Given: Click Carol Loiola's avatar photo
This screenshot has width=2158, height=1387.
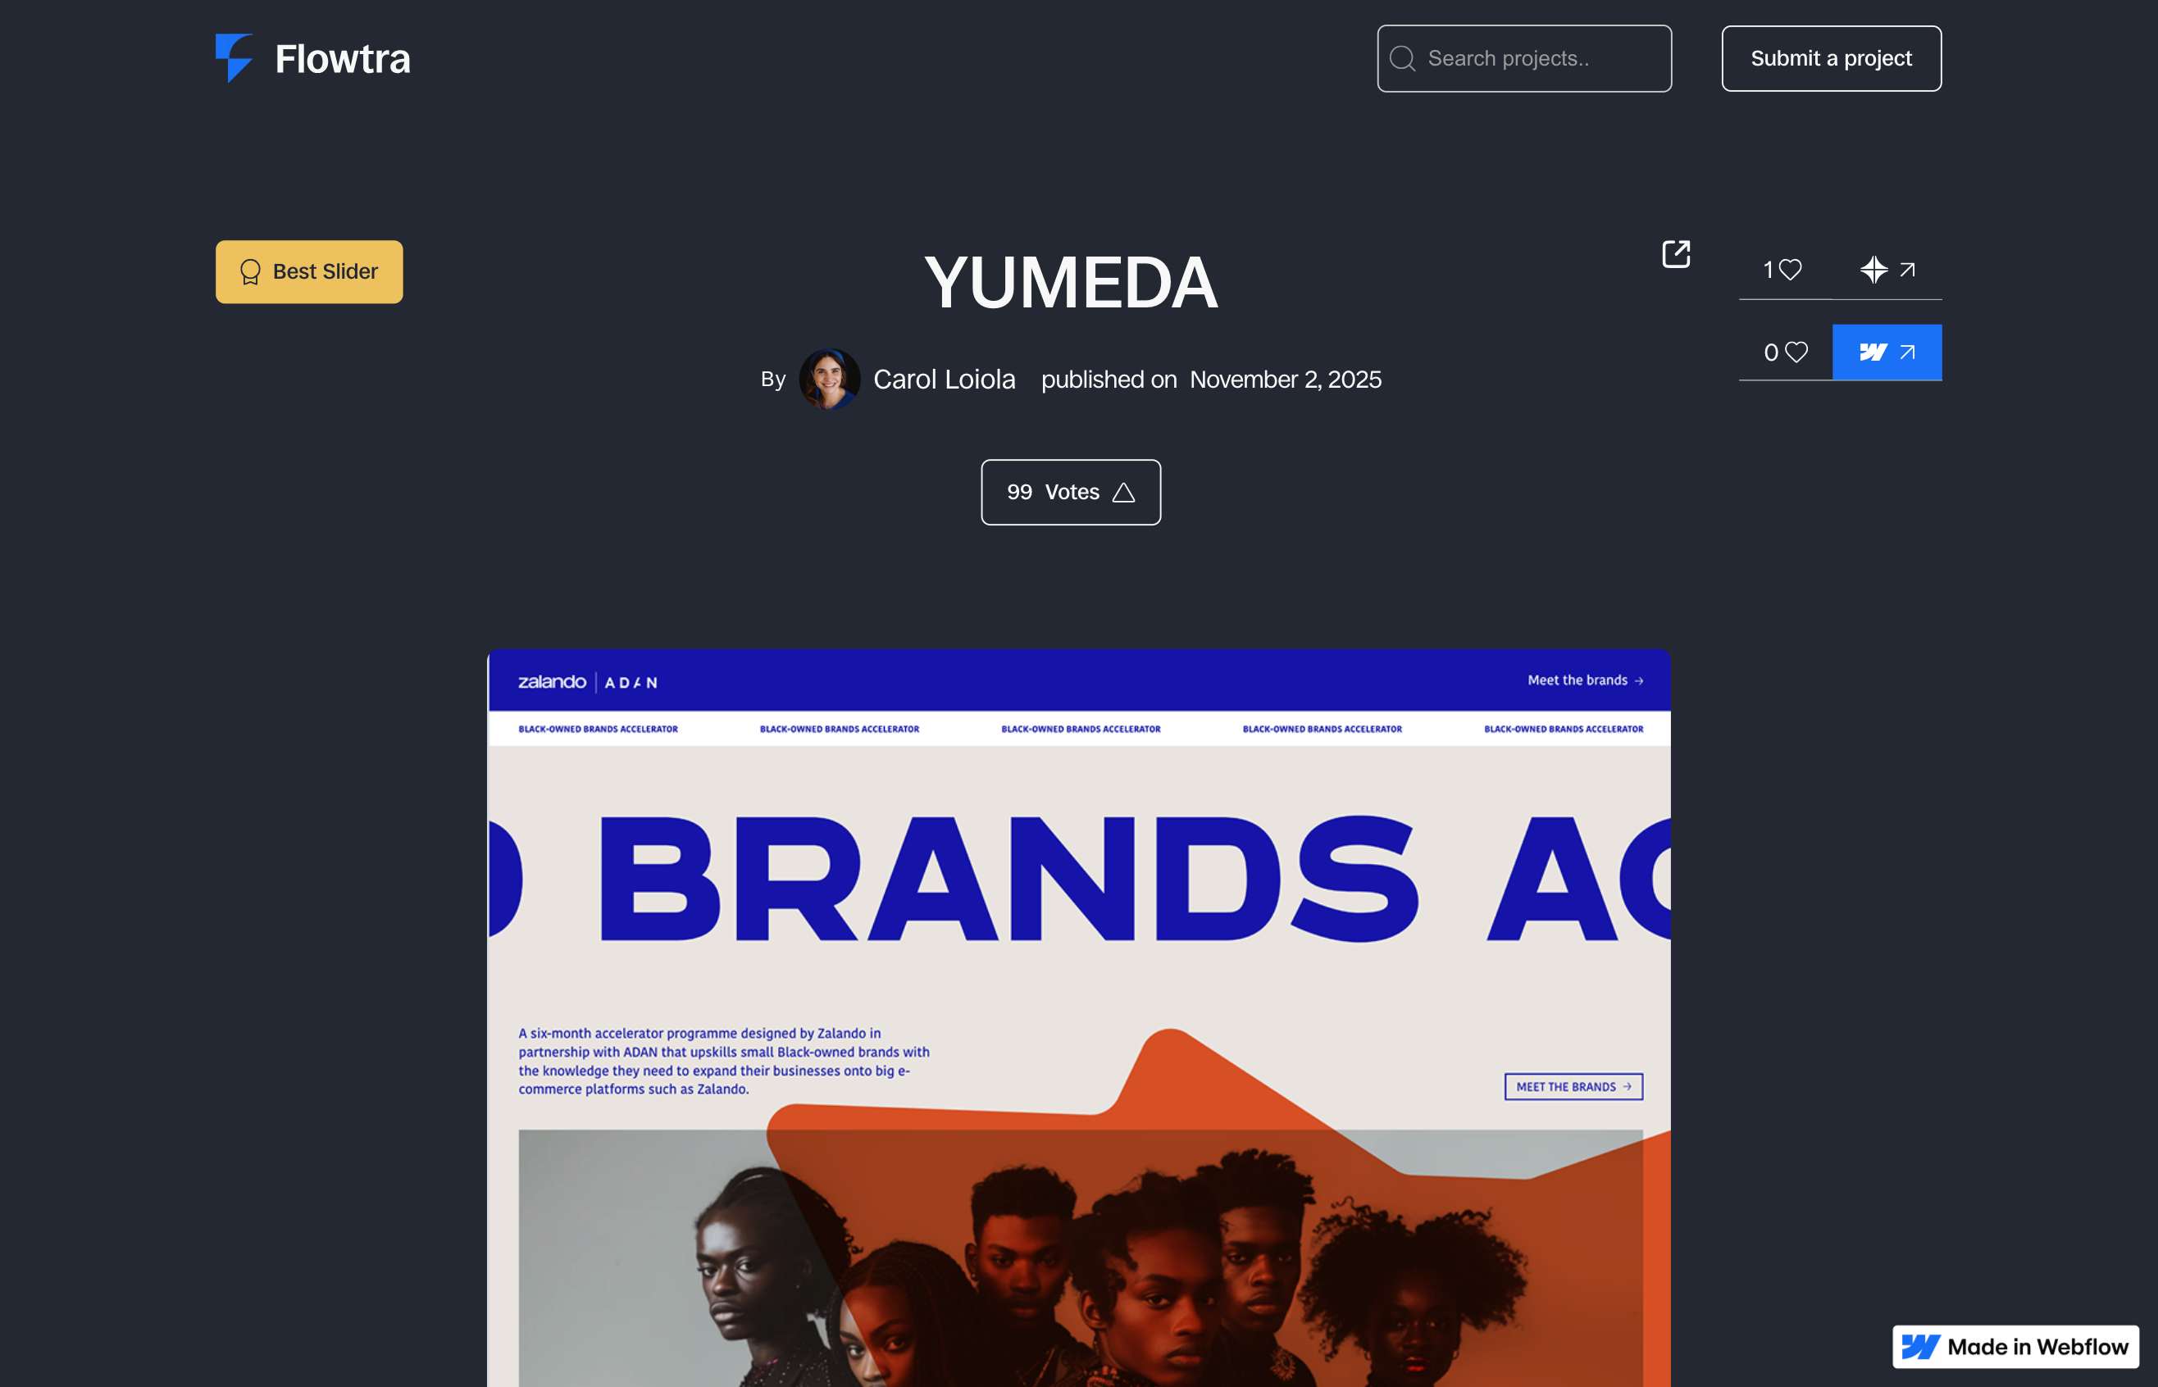Looking at the screenshot, I should click(829, 380).
